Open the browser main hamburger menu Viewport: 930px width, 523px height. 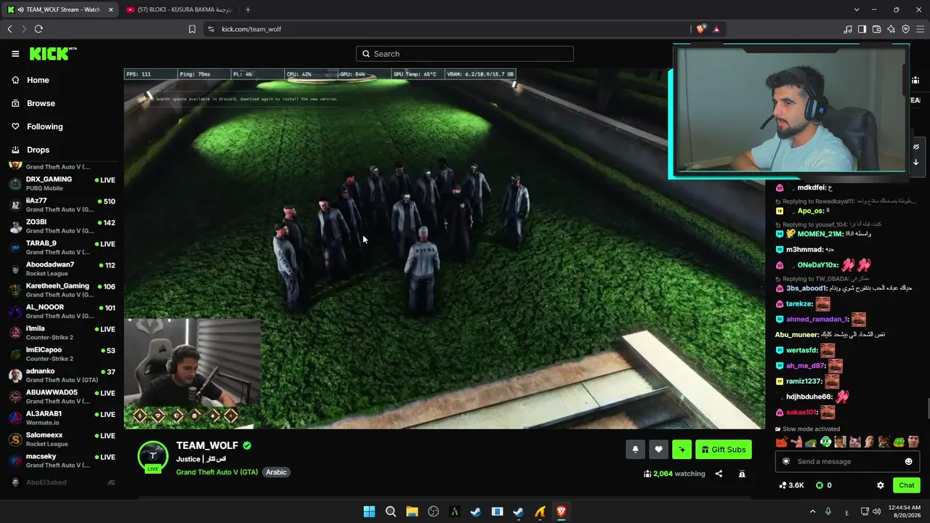point(920,29)
